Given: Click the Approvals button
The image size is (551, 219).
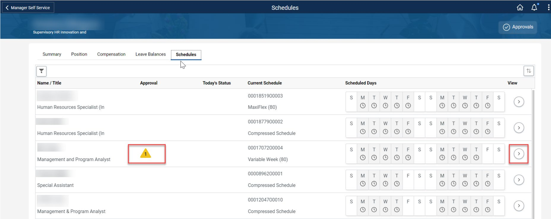Looking at the screenshot, I should coord(518,27).
